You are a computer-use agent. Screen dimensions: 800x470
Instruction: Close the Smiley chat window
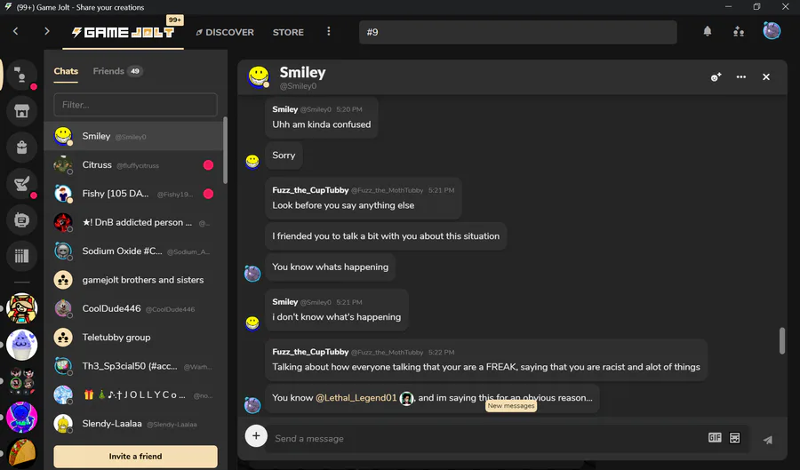pos(766,77)
